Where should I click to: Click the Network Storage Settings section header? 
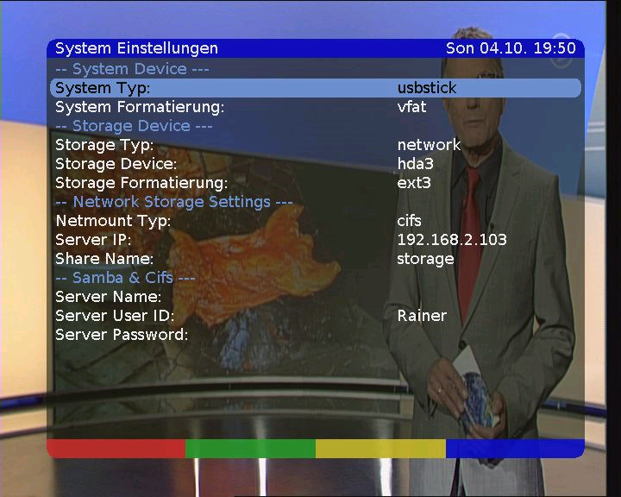[173, 202]
